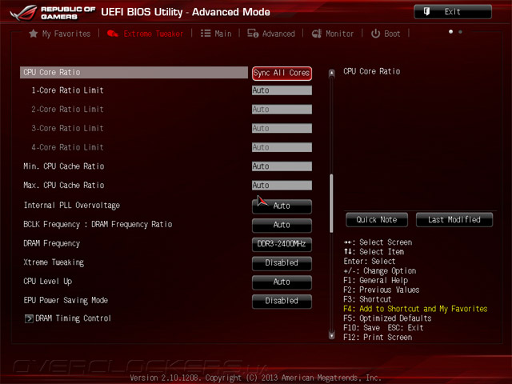
Task: Select Internal PLL Overvoltage label
Action: [x=71, y=206]
